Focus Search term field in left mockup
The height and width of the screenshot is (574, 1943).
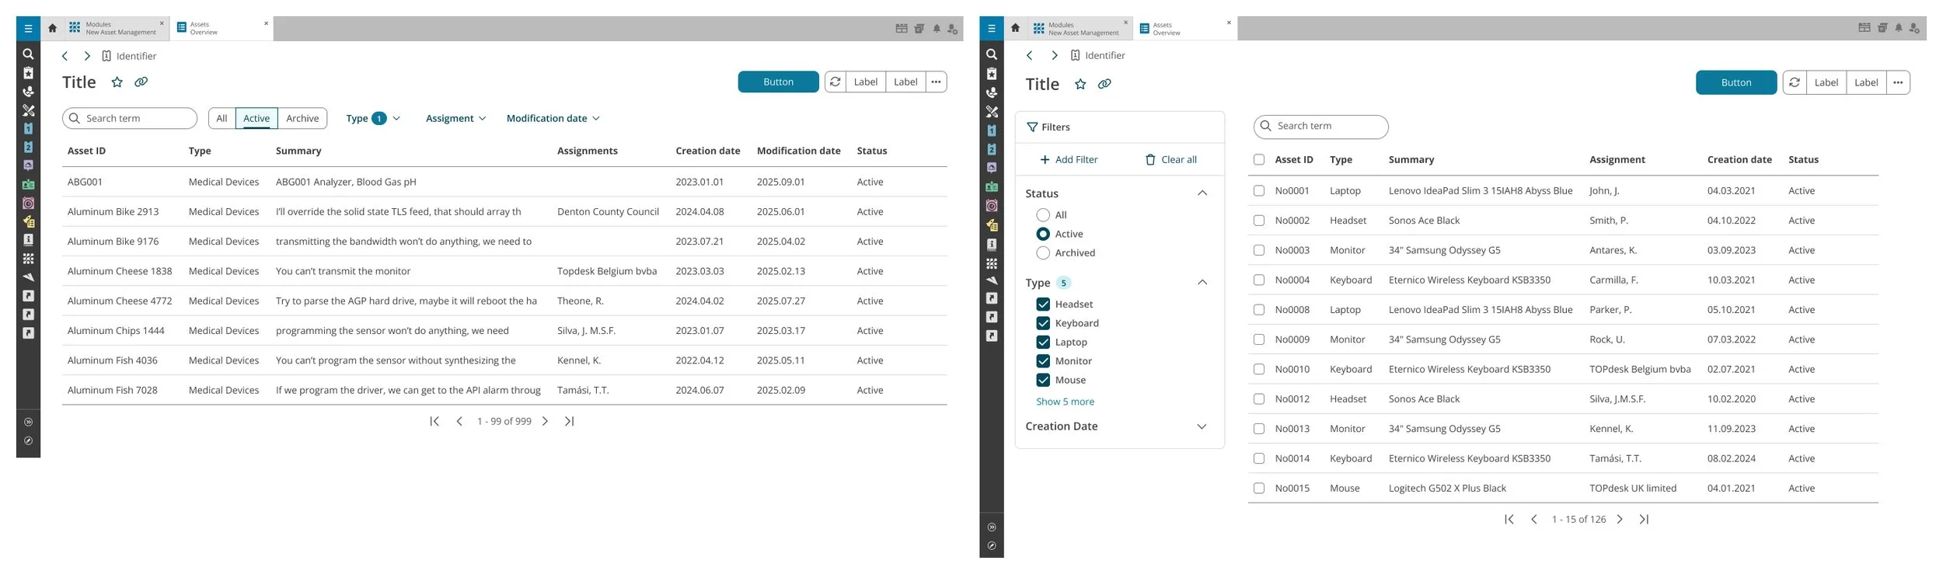[130, 118]
